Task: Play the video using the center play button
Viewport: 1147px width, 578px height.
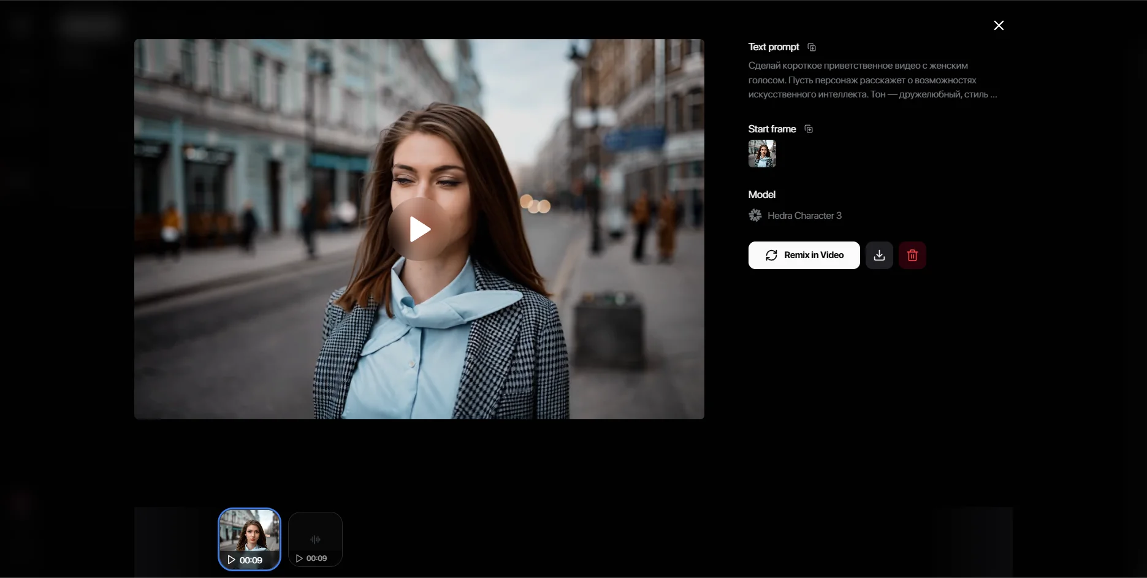Action: coord(419,229)
